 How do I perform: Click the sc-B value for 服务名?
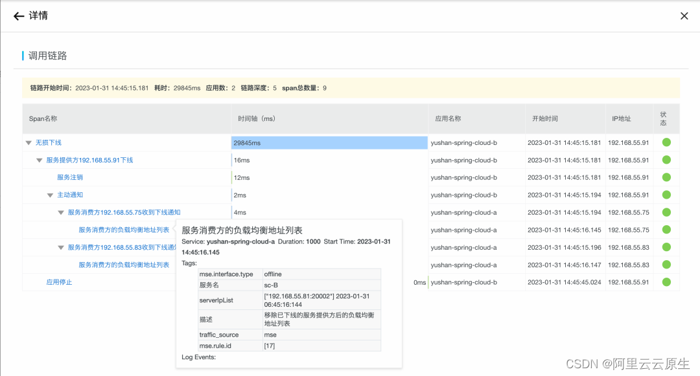click(x=271, y=285)
